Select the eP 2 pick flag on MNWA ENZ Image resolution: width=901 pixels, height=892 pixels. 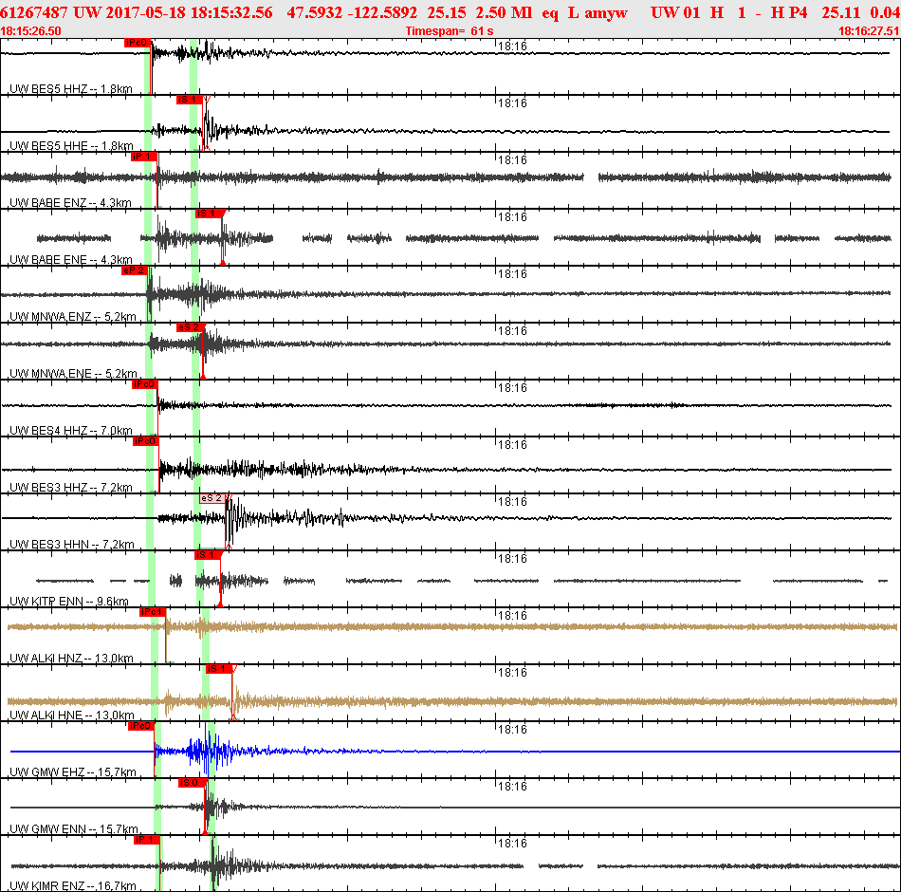coord(135,270)
